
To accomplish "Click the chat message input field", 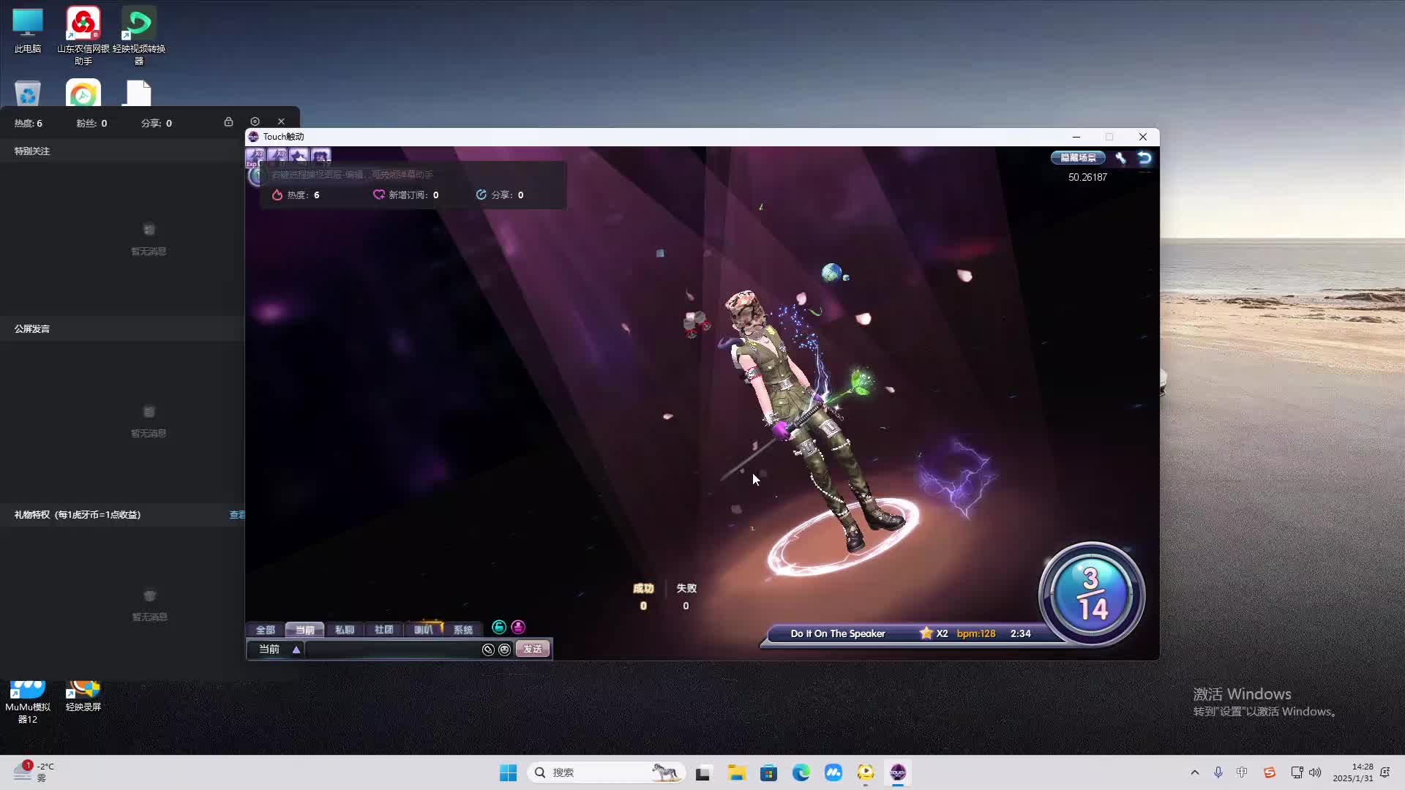I will [391, 650].
